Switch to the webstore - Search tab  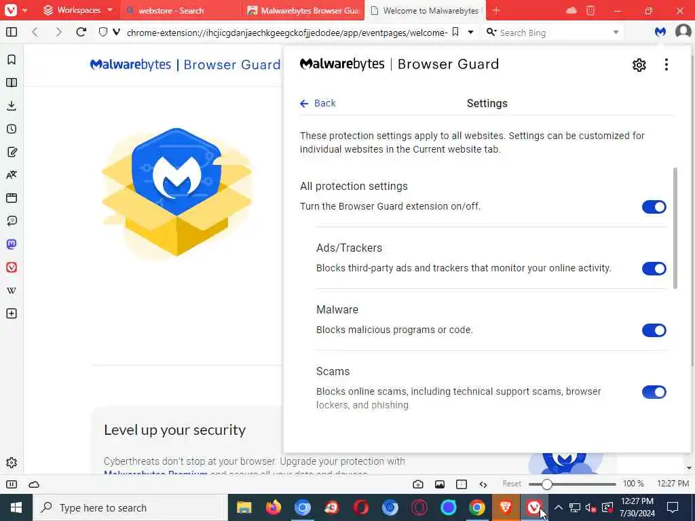coord(181,10)
